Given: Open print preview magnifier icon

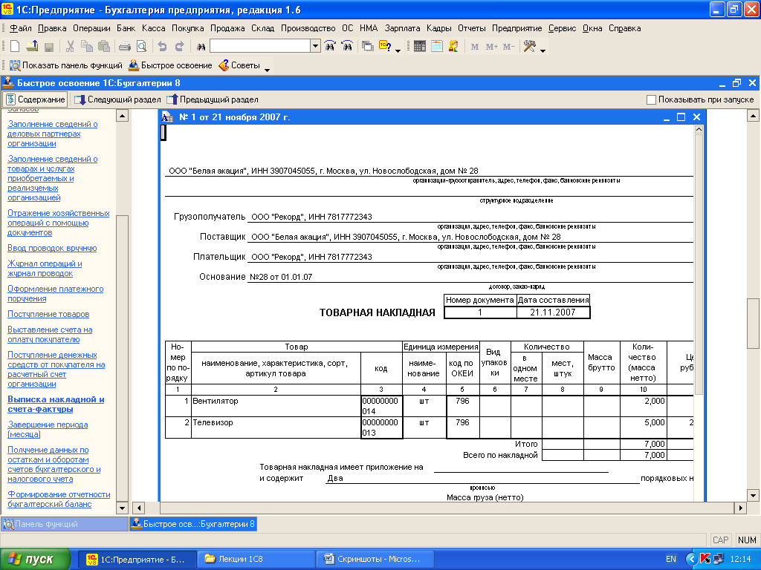Looking at the screenshot, I should (141, 46).
